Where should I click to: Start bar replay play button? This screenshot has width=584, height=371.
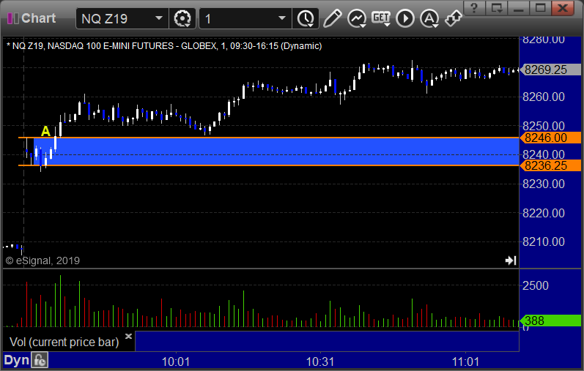(405, 18)
